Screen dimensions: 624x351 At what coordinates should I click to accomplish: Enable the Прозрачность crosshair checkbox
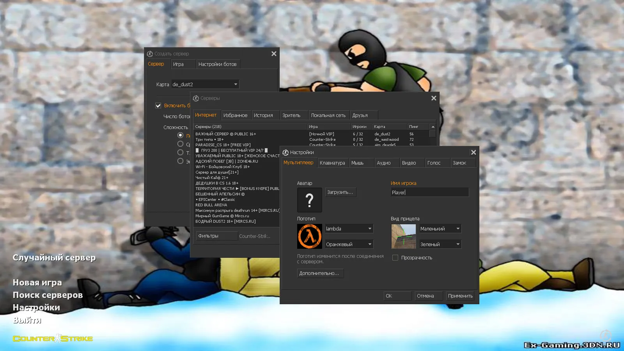[x=395, y=258]
